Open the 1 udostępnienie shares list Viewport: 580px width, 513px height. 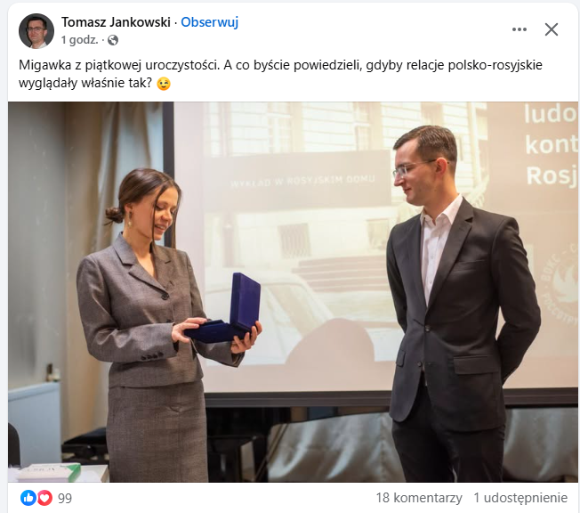(520, 498)
